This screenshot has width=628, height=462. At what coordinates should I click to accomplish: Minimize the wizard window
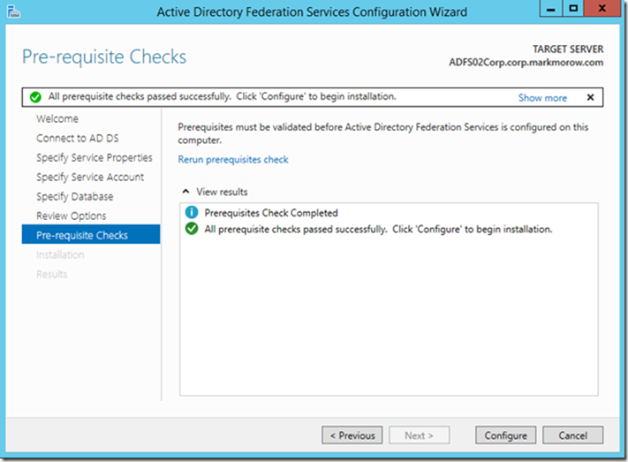[551, 8]
